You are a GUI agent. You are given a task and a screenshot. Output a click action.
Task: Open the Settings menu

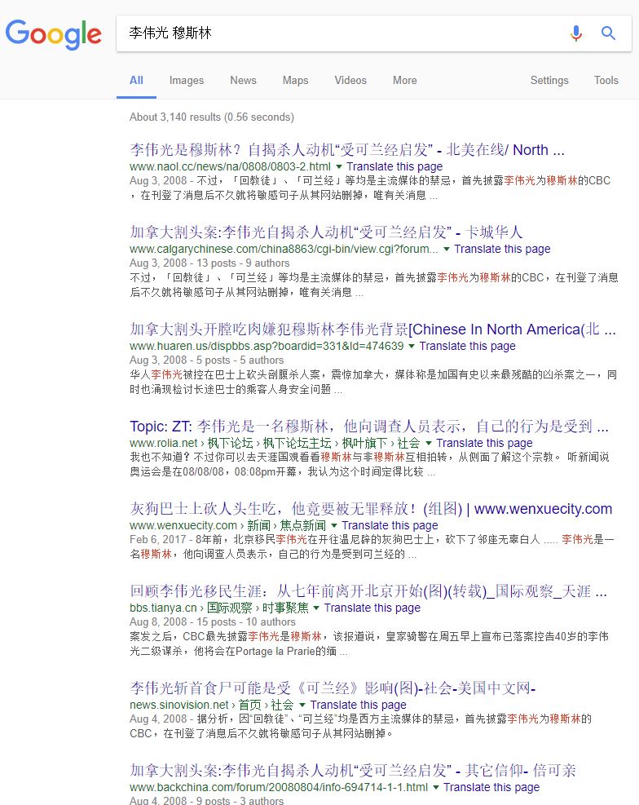(549, 80)
